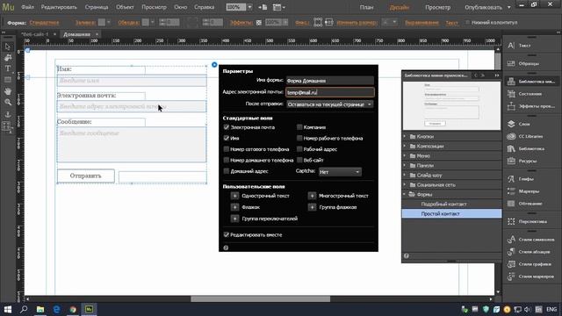Add a Многострочный текст custom field
This screenshot has height=316, width=562.
(312, 196)
